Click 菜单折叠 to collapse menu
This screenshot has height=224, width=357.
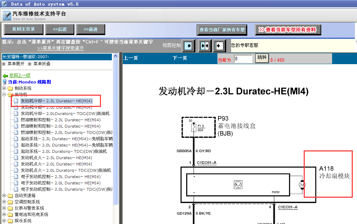click(42, 64)
